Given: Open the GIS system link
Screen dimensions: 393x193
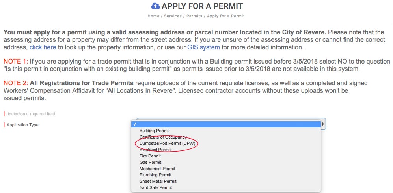Looking at the screenshot, I should tap(203, 47).
